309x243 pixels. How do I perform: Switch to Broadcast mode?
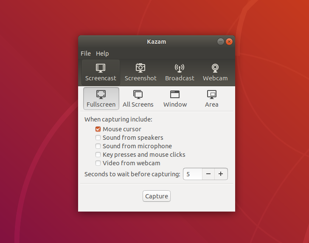pyautogui.click(x=180, y=72)
